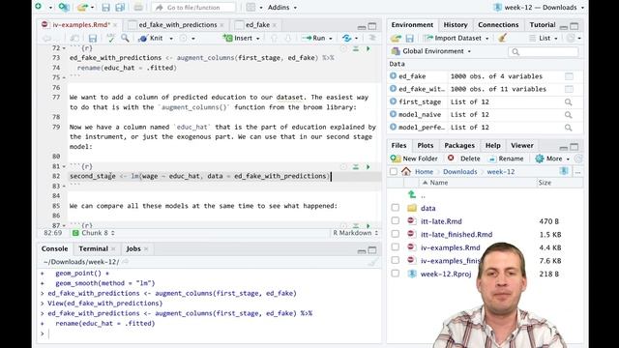The image size is (619, 348).
Task: Open the data folder
Action: point(427,208)
